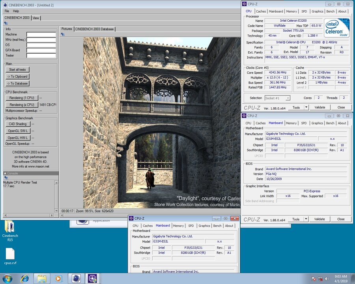Click the Action Center flag tray icon

click(x=314, y=278)
